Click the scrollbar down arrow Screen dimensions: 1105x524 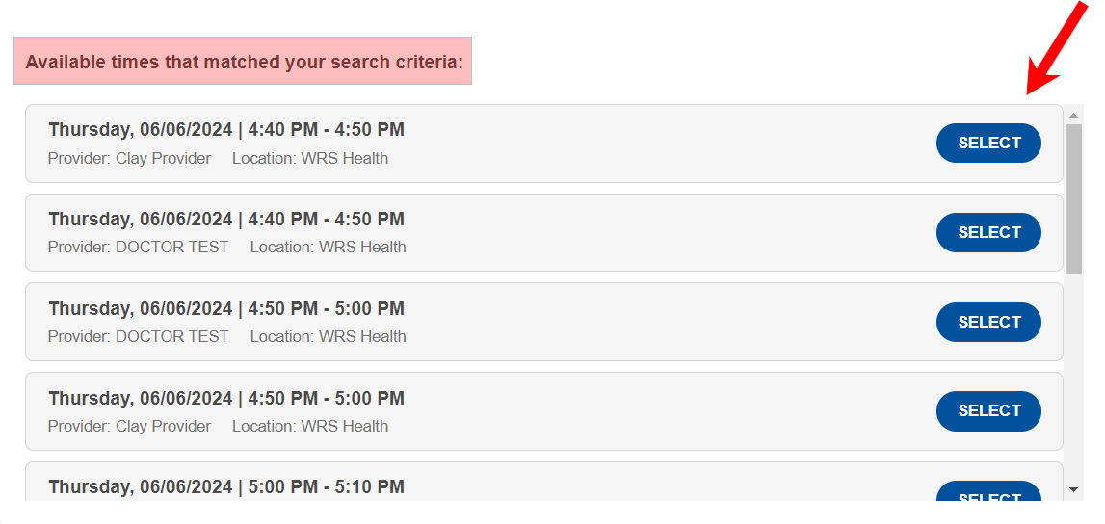click(1073, 490)
